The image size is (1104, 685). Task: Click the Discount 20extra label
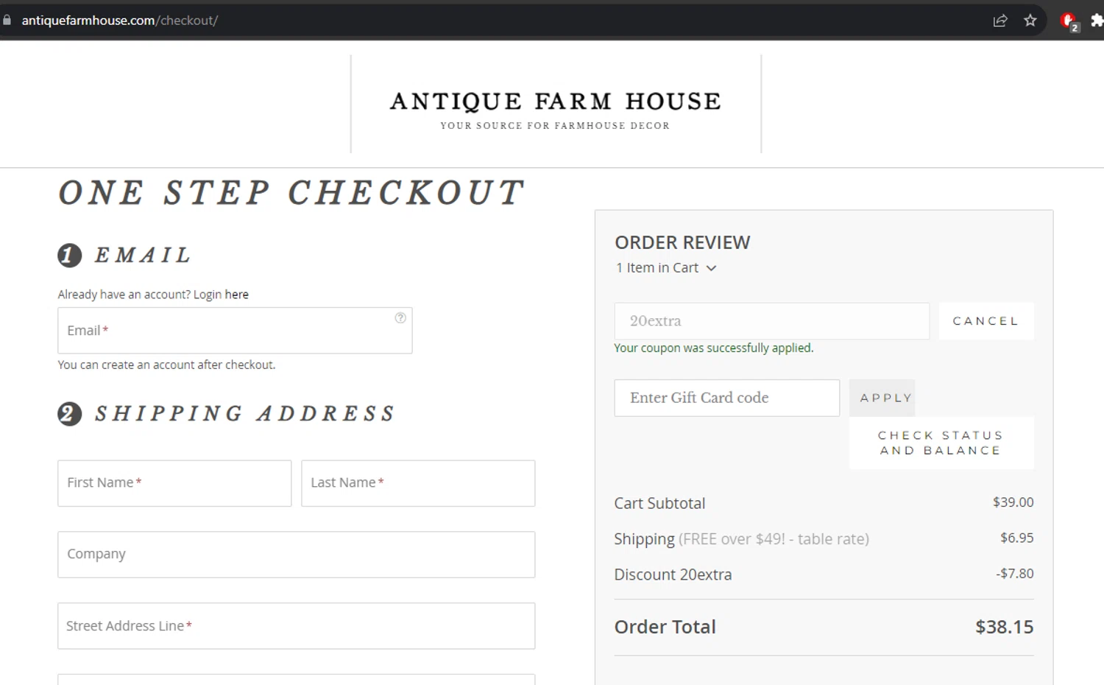pos(673,575)
